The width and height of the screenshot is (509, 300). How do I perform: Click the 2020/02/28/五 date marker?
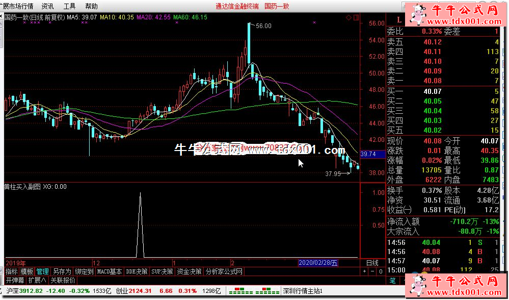318,263
